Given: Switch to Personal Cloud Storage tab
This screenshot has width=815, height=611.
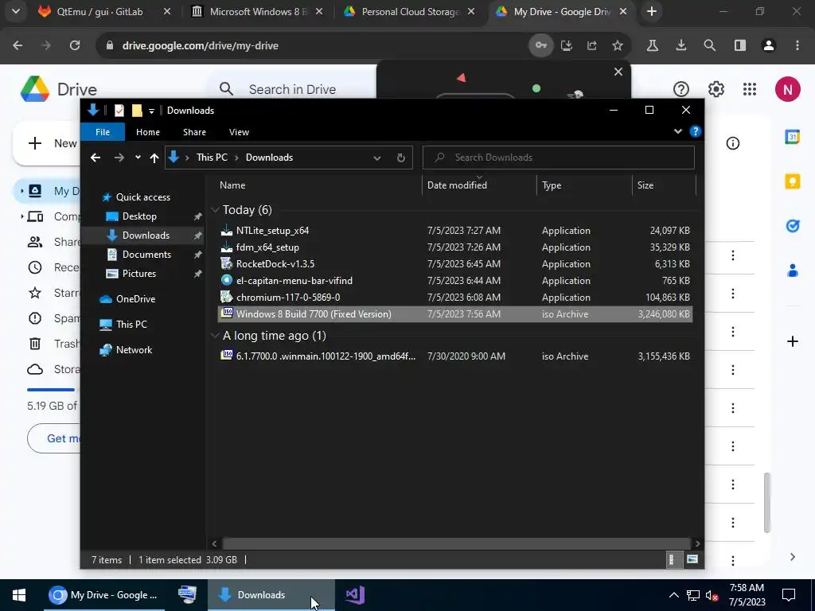Looking at the screenshot, I should pyautogui.click(x=410, y=11).
